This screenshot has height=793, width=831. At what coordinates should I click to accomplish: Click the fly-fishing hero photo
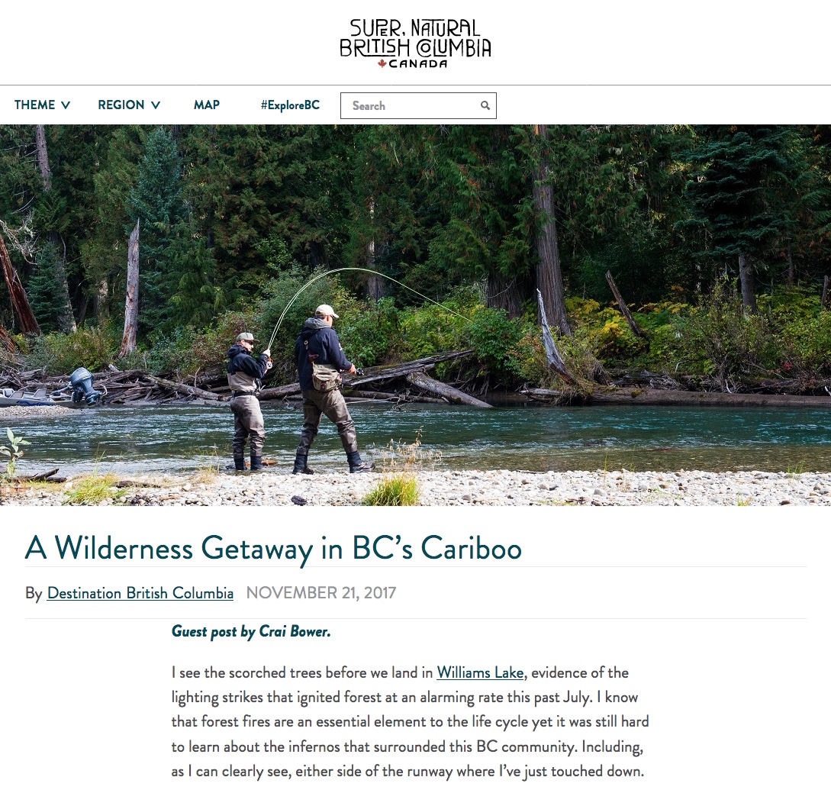tap(415, 315)
